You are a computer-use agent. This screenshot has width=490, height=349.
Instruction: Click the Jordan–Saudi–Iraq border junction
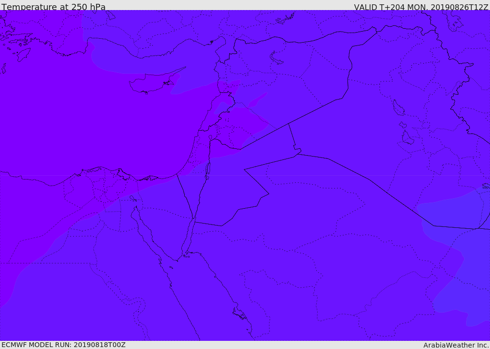pos(298,154)
